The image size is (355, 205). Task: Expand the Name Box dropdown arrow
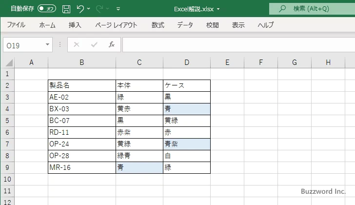click(x=47, y=44)
